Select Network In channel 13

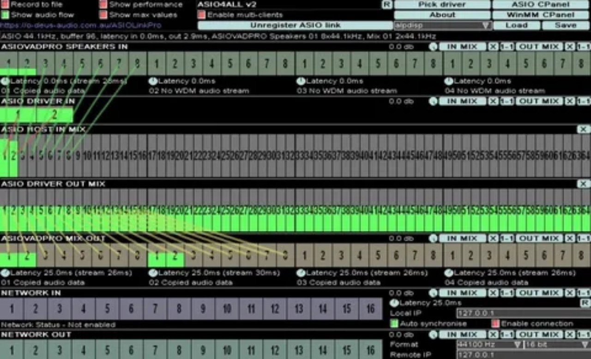(x=299, y=309)
